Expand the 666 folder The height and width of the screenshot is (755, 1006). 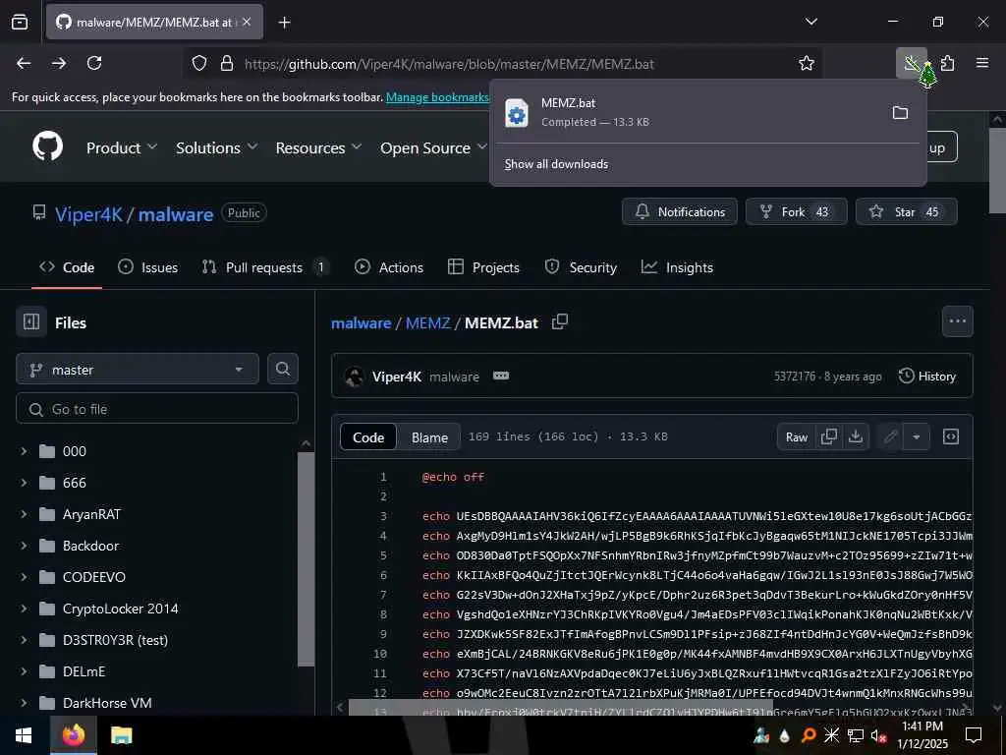24,483
